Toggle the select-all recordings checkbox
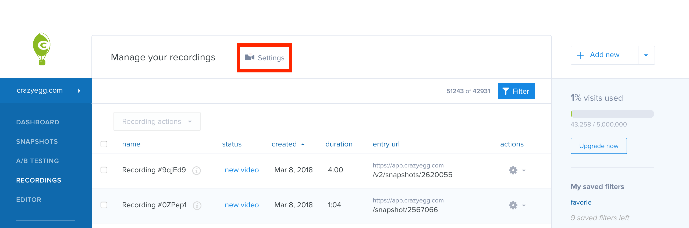 pyautogui.click(x=104, y=144)
